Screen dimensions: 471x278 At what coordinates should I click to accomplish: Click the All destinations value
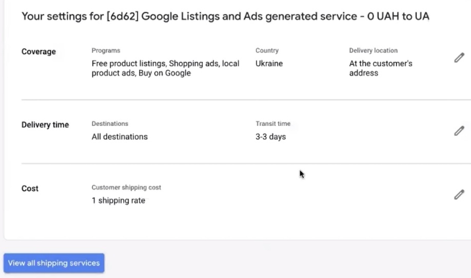tap(120, 137)
